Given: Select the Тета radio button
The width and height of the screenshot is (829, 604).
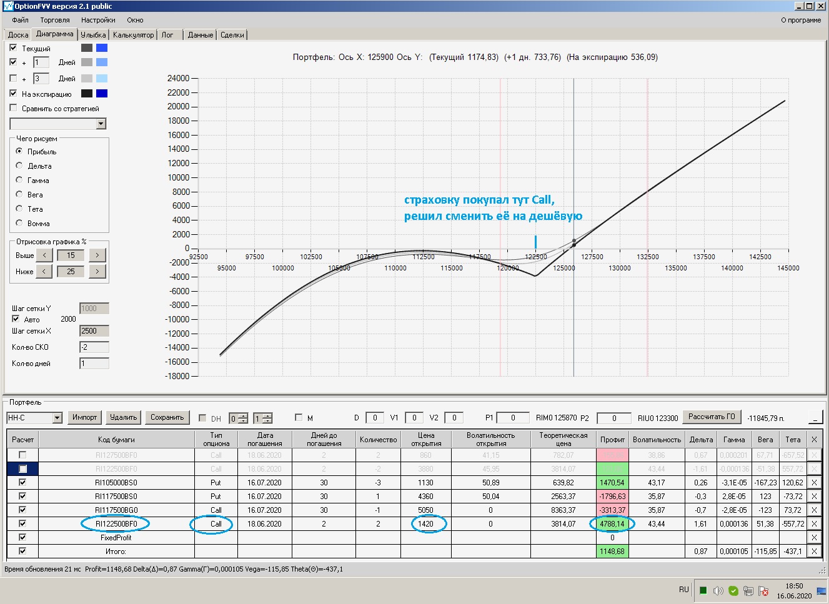Looking at the screenshot, I should (19, 209).
